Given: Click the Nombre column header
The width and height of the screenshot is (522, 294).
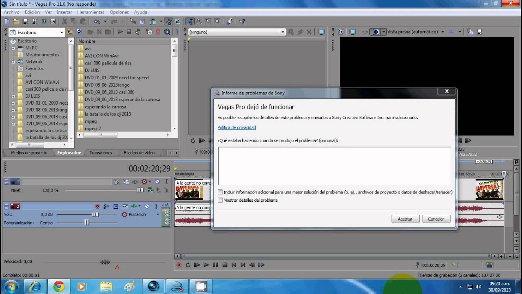Looking at the screenshot, I should pos(124,41).
